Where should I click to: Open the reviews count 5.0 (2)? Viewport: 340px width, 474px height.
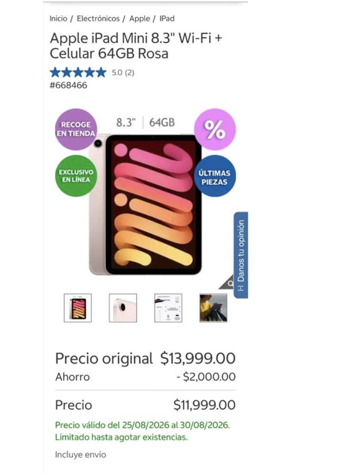point(123,73)
